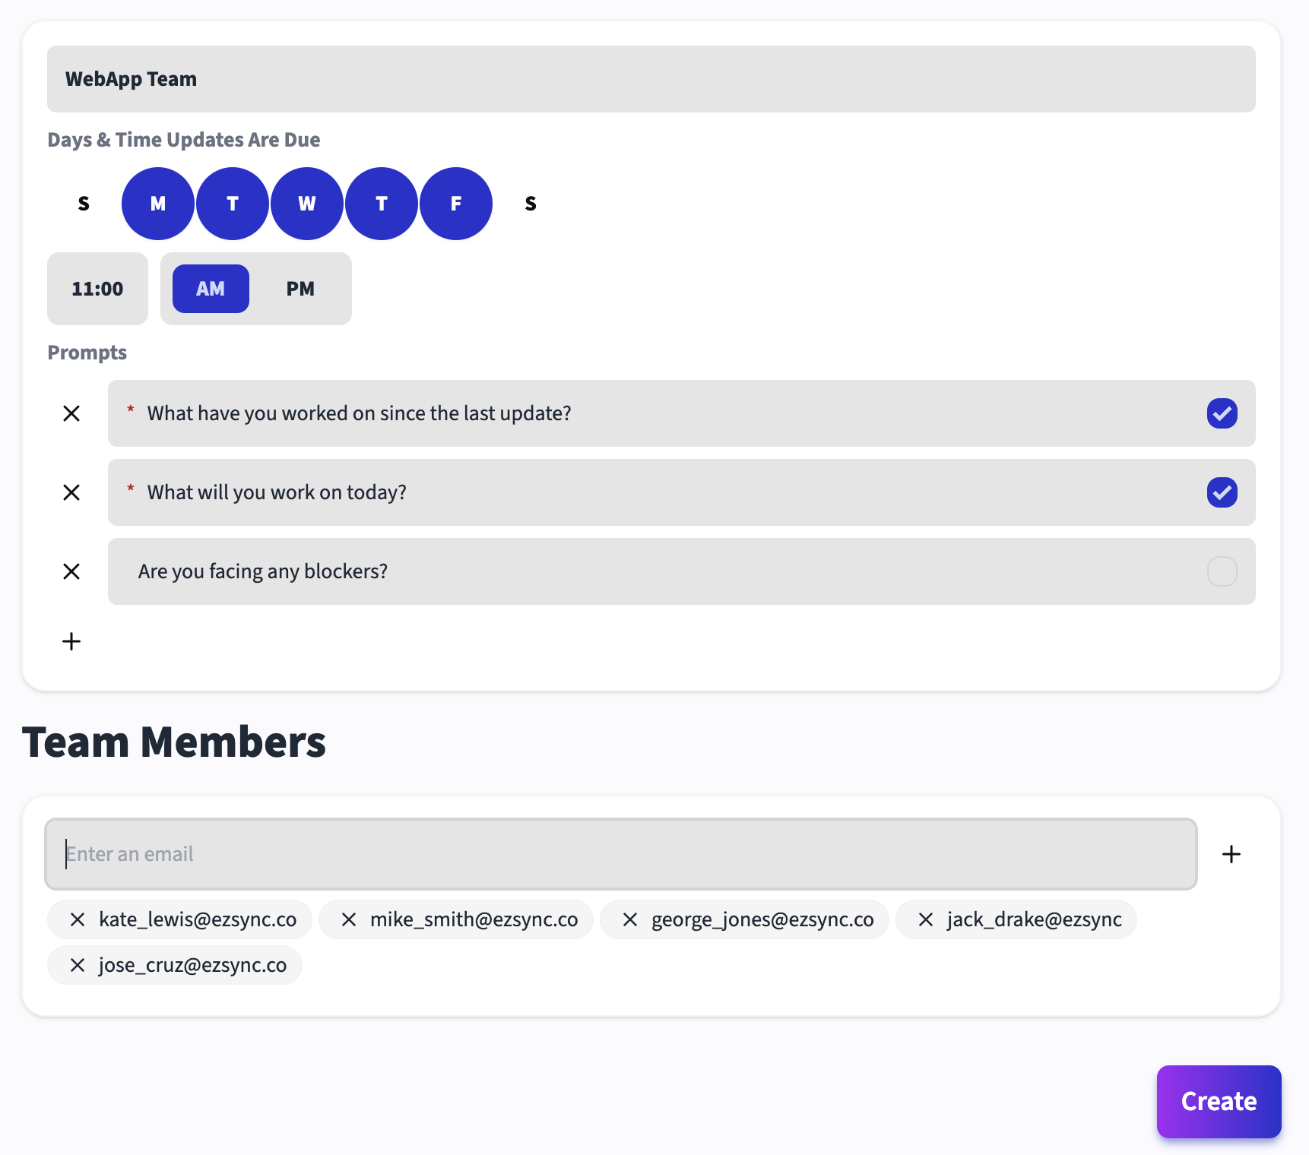Screen dimensions: 1309x1155
Task: Delete the 'What will you work on today?' prompt
Action: [71, 492]
